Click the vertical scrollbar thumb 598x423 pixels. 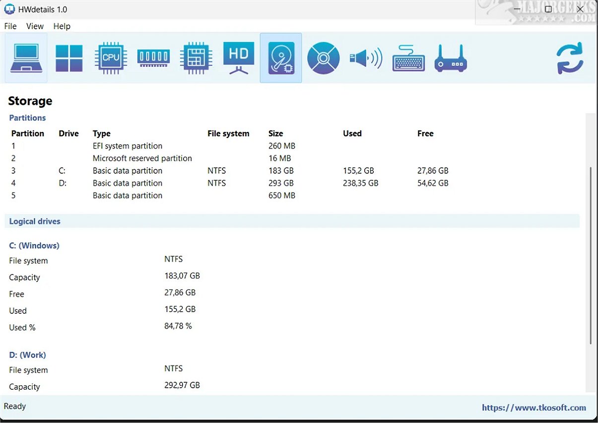pos(590,256)
